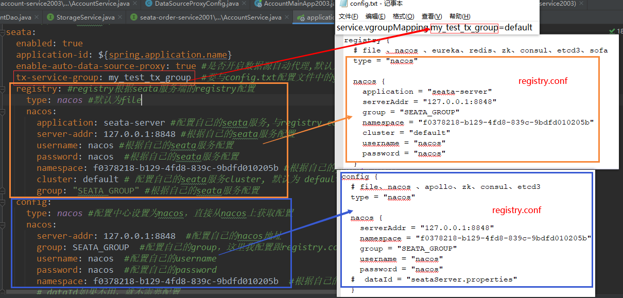Click '# file 、nacos 、eureka' comment line
This screenshot has width=623, height=298.
click(480, 50)
